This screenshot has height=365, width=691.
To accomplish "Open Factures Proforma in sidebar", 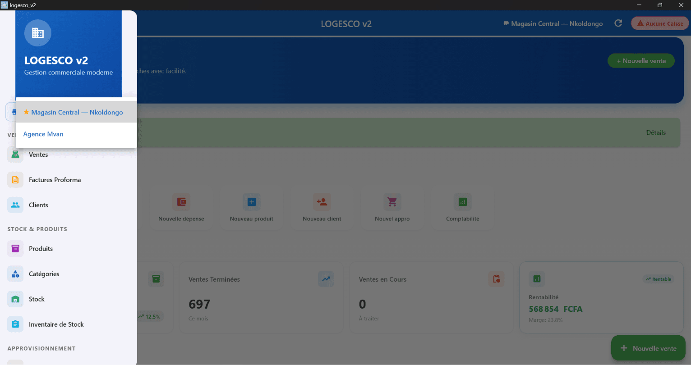I will click(69, 180).
